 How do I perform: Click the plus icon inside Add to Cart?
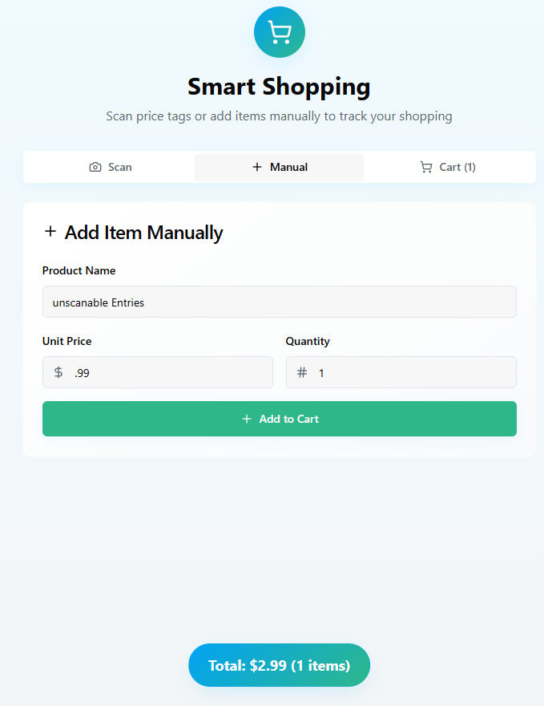(x=247, y=419)
